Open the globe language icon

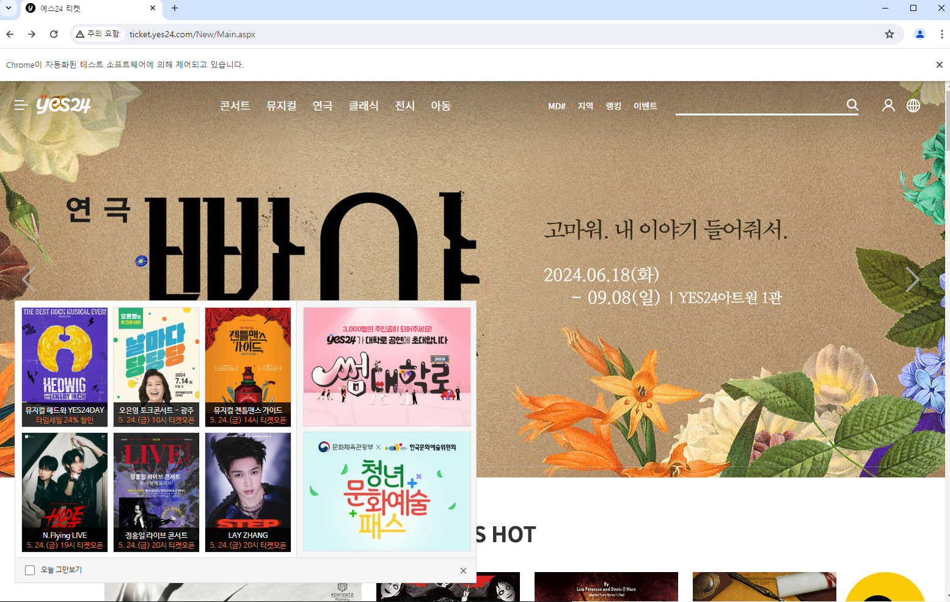pos(913,106)
